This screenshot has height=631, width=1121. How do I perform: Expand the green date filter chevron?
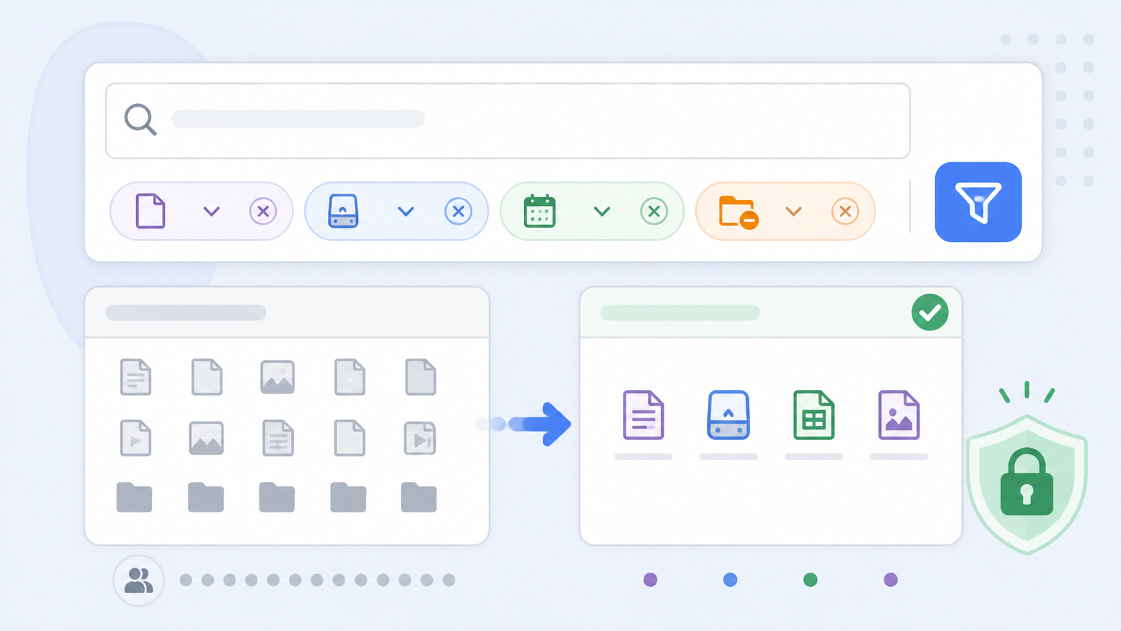(602, 212)
